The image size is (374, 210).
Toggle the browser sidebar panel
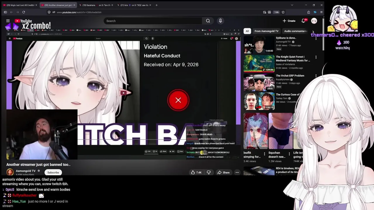pos(5,12)
